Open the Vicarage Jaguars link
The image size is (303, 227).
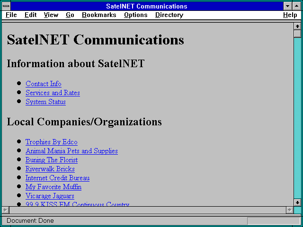(x=50, y=196)
